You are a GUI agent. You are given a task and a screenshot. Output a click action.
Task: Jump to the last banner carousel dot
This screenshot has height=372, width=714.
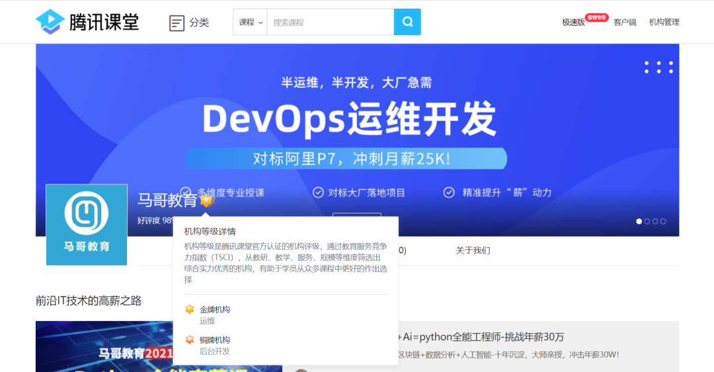click(x=663, y=221)
